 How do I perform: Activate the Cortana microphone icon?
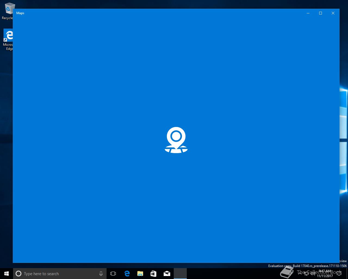pos(101,274)
